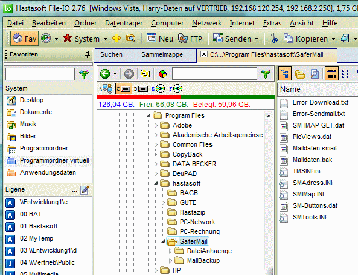Click the blue paste icon after Kopieren
358x275 pixels.
(345, 38)
